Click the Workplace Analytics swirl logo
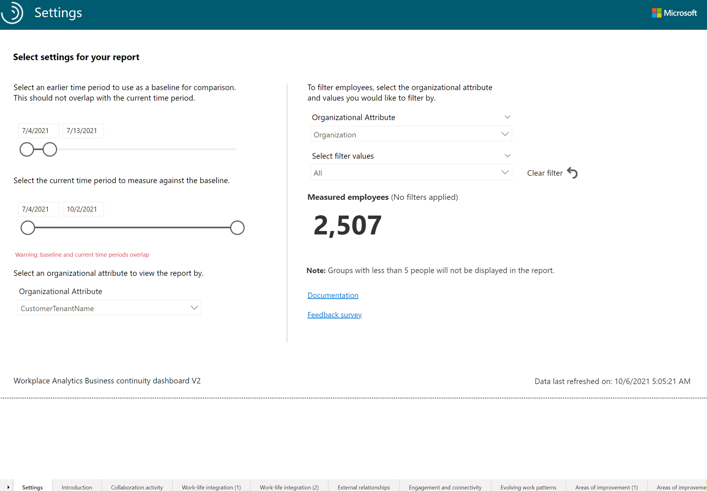Viewport: 707px width, 491px height. (x=12, y=13)
